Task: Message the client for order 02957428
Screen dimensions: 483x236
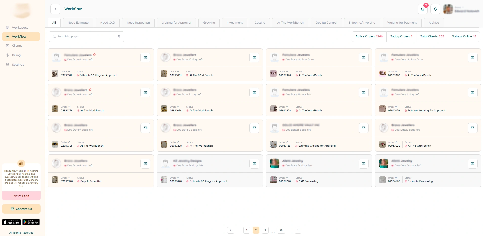Action: point(473,93)
